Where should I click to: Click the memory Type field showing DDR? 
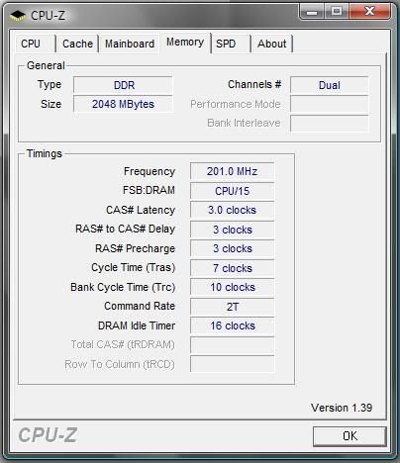tap(123, 85)
